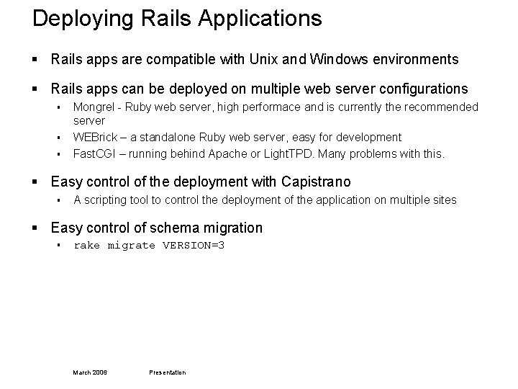Click the WEBrick standalone Ruby web server line
The width and height of the screenshot is (518, 389).
tap(237, 138)
